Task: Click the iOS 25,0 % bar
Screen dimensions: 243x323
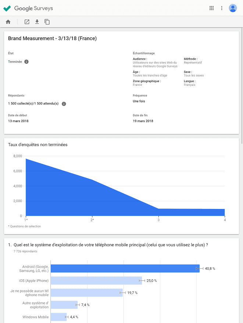Action: [96, 280]
